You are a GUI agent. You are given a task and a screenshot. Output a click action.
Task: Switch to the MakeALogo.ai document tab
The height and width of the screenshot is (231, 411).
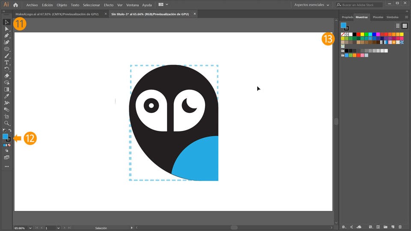pos(57,14)
